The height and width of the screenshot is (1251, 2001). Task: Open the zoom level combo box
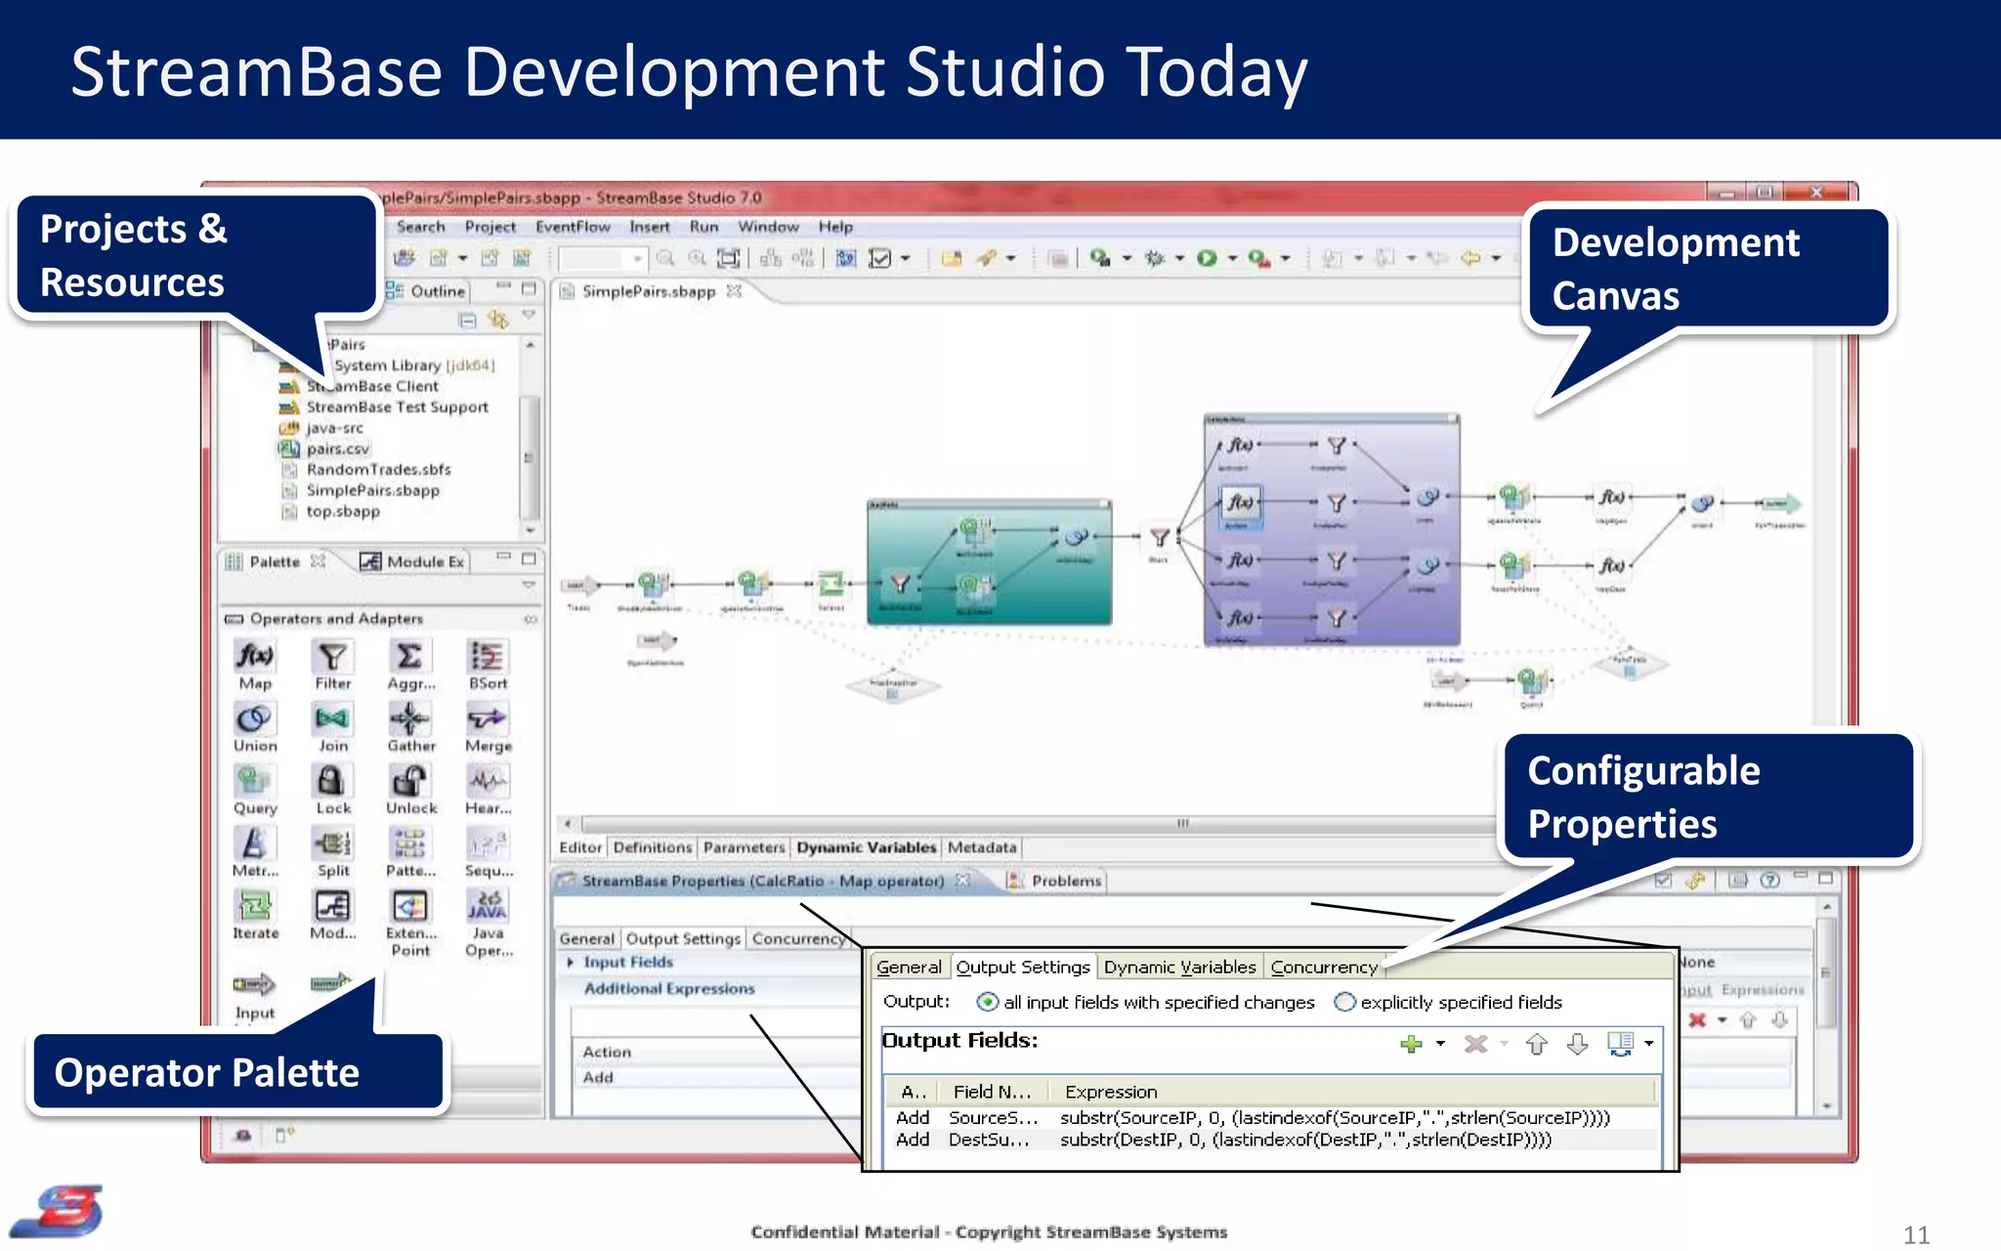coord(604,258)
